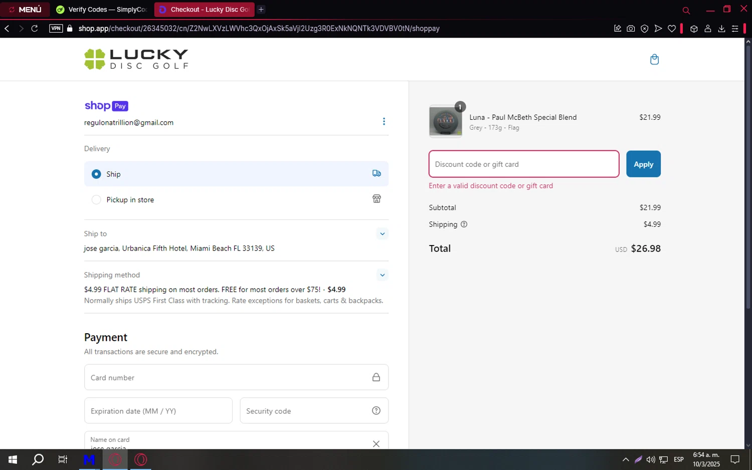The height and width of the screenshot is (470, 752).
Task: Open the three-dot account options menu
Action: coord(384,122)
